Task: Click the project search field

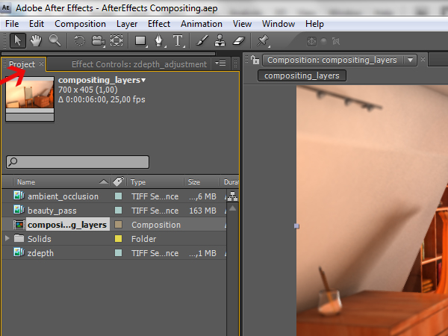Action: [78, 161]
